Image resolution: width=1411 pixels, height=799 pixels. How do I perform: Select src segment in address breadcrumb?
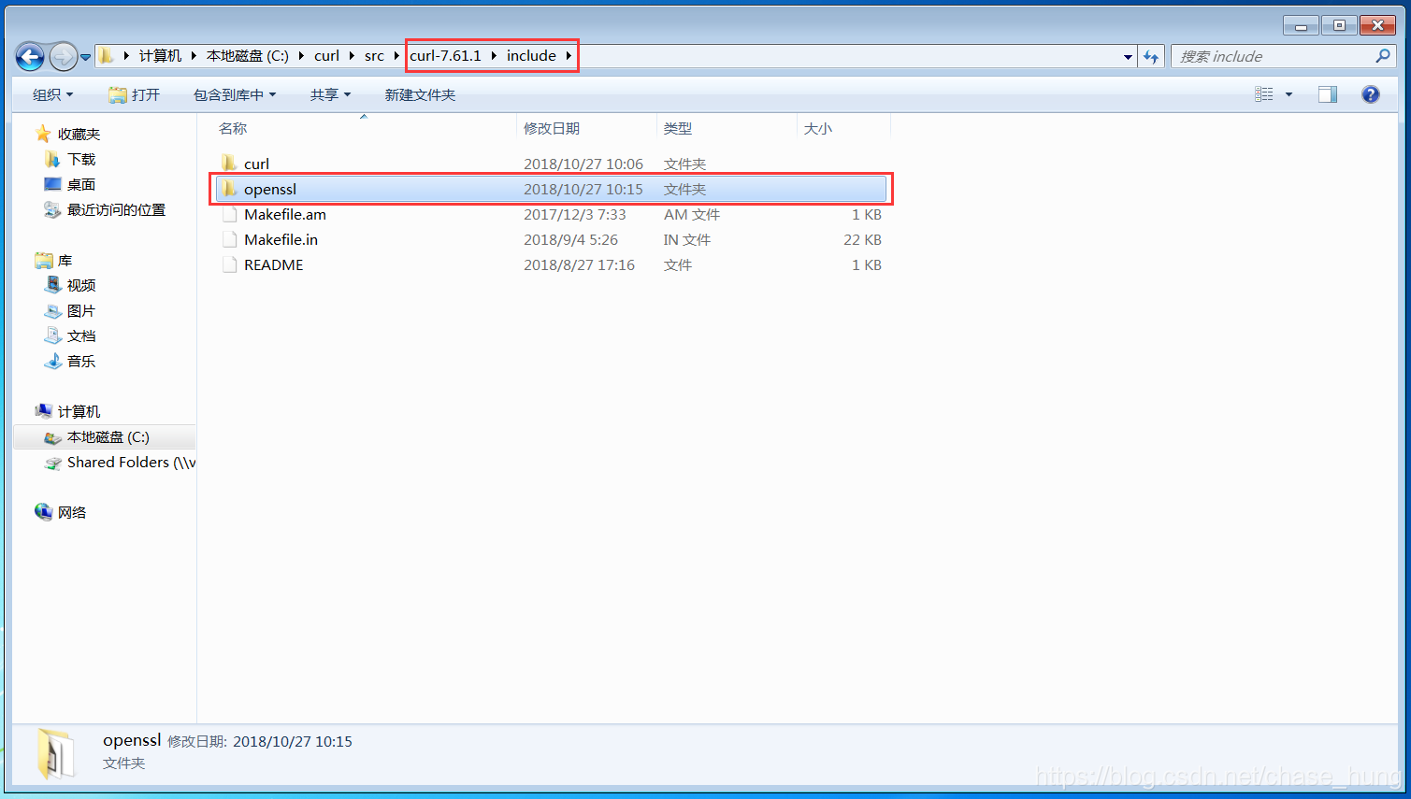tap(374, 56)
